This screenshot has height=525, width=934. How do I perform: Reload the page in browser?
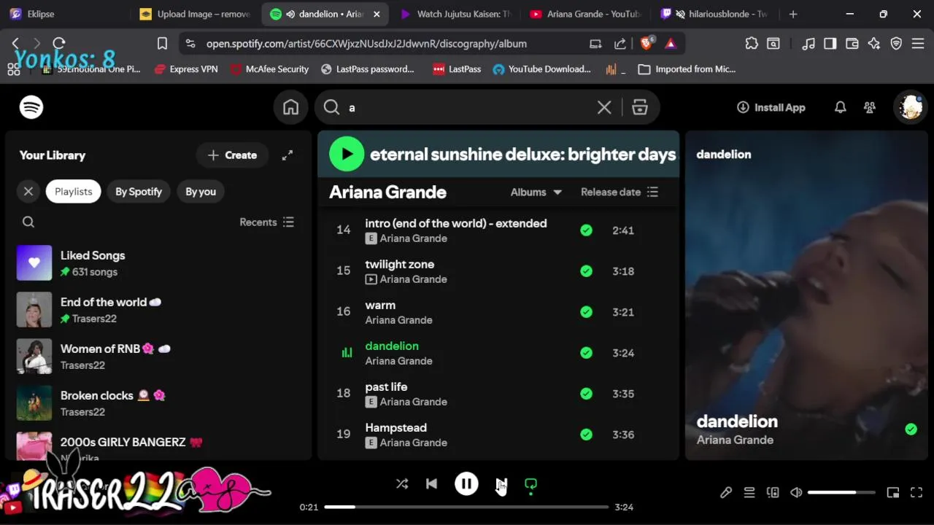[59, 44]
